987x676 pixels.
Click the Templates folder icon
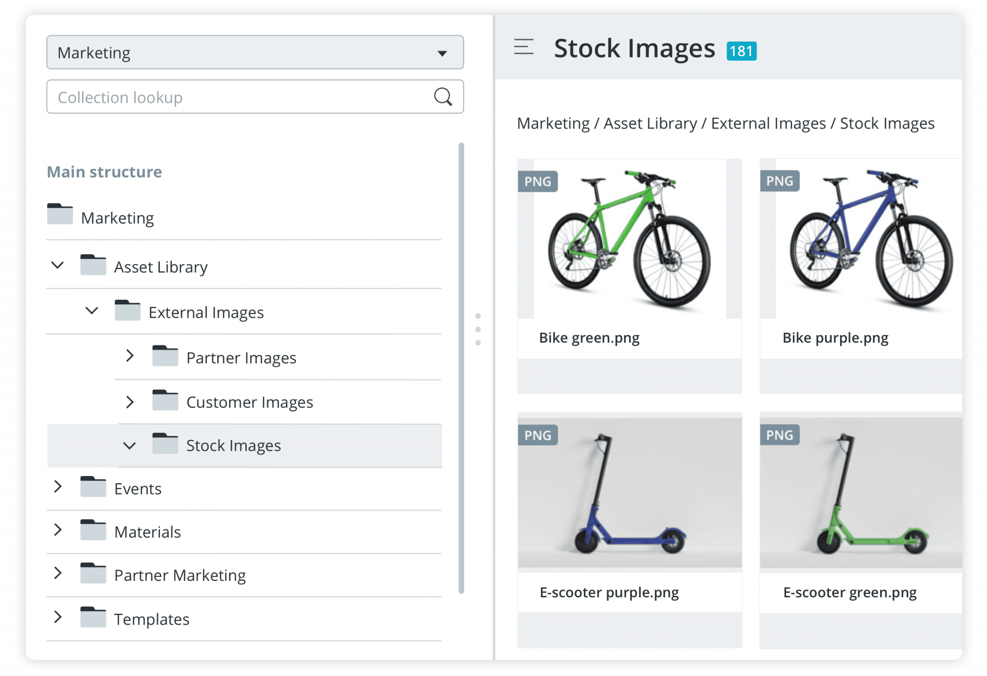93,617
